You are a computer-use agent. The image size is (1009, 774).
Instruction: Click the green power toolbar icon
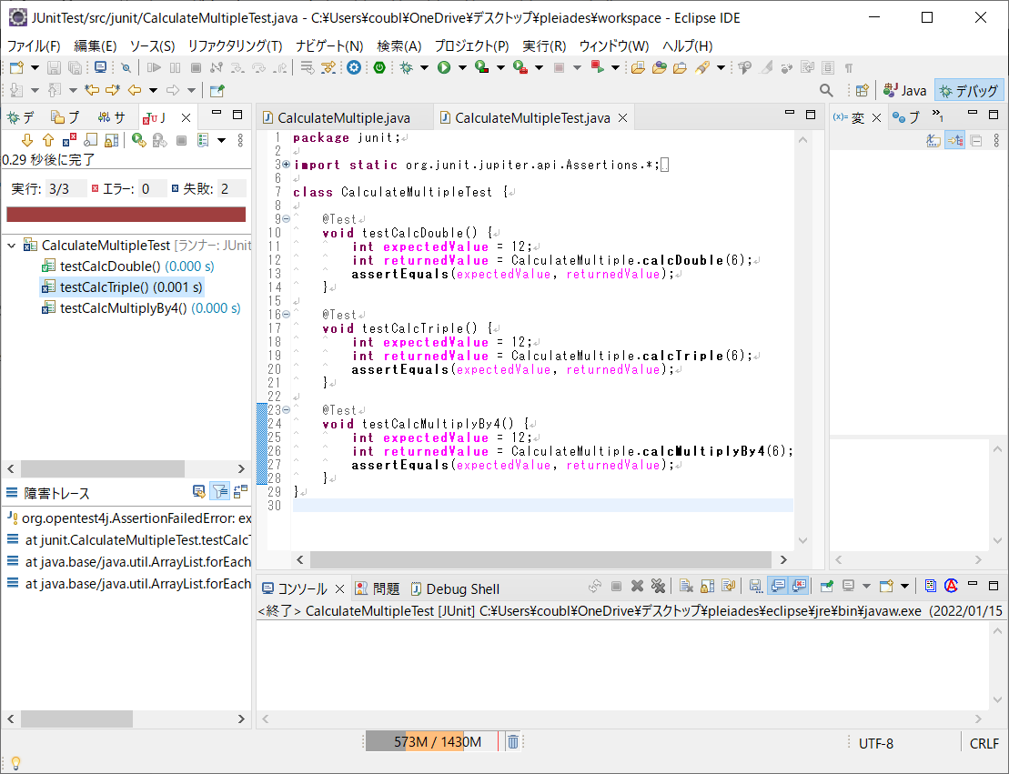click(379, 67)
